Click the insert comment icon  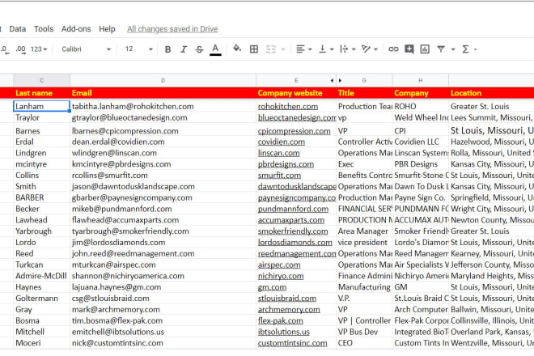tap(409, 49)
